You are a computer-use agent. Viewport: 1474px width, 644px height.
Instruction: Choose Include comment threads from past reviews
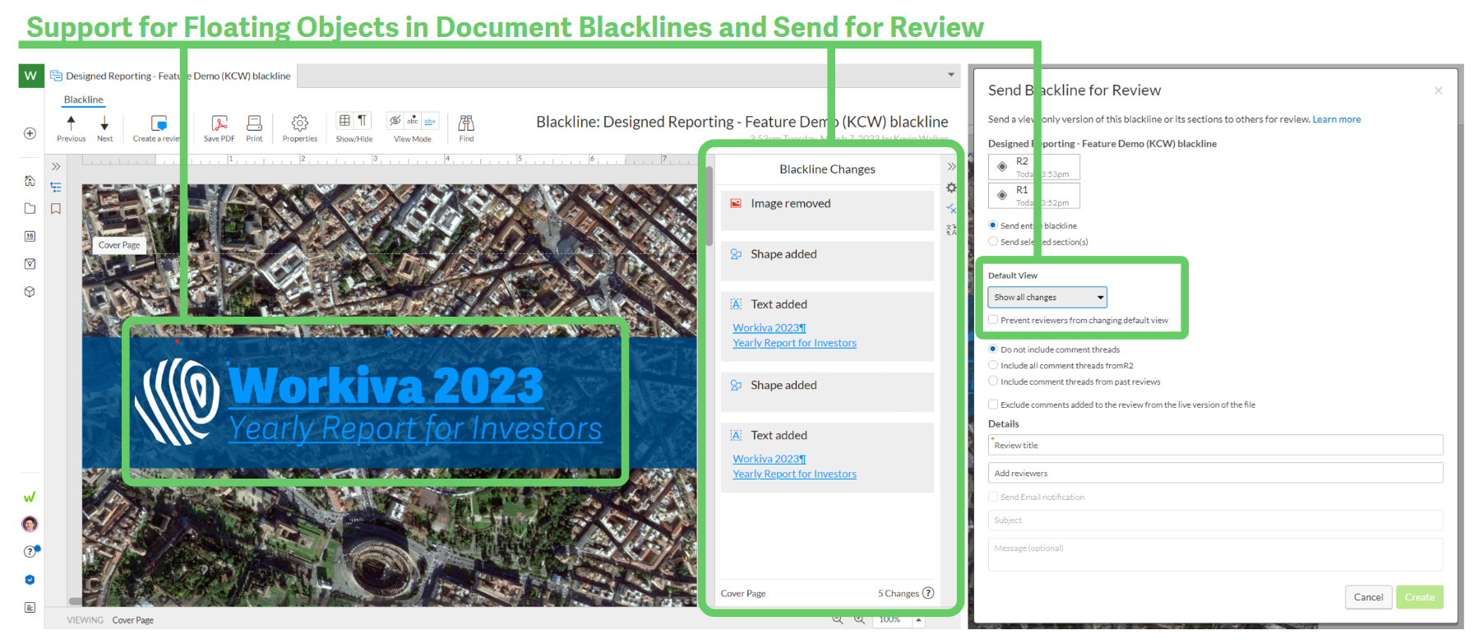pyautogui.click(x=993, y=382)
